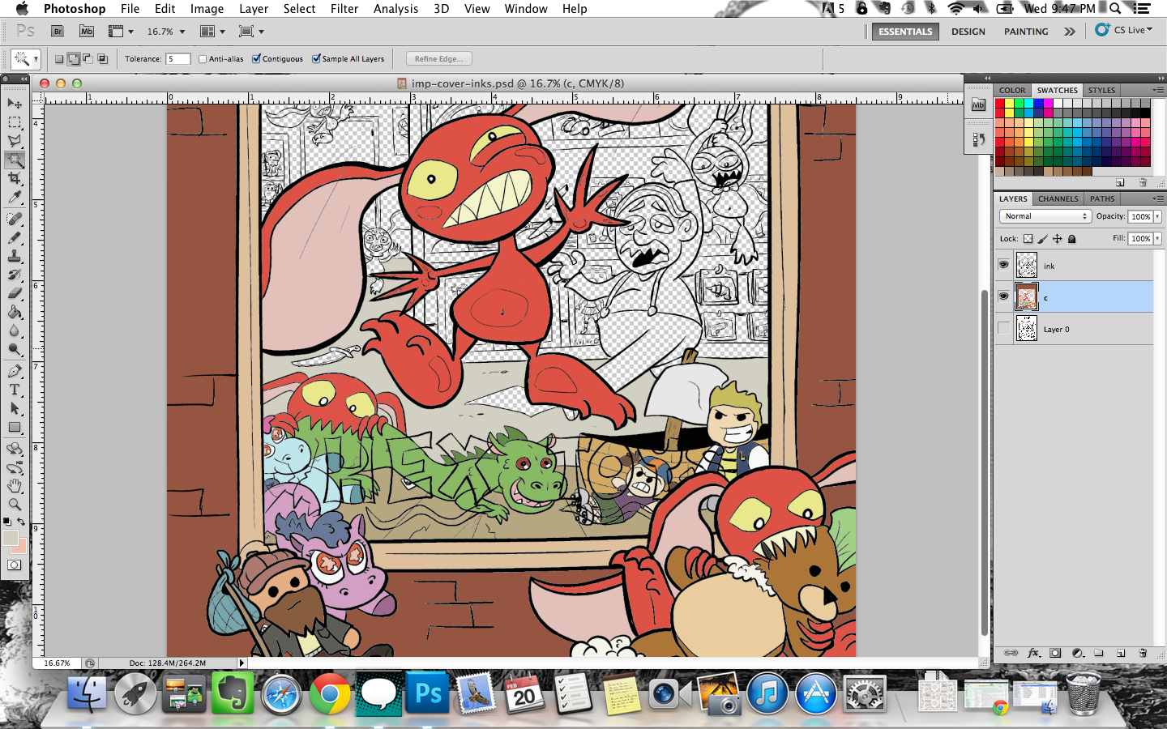Switch to the Design workspace
Screen dimensions: 1167x729
968,32
